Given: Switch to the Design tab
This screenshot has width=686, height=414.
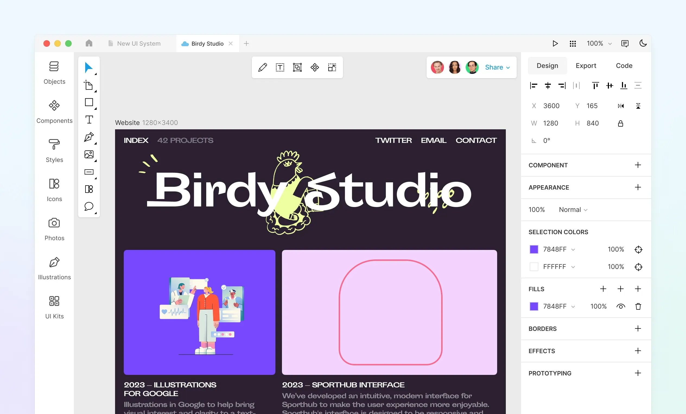Looking at the screenshot, I should (547, 65).
